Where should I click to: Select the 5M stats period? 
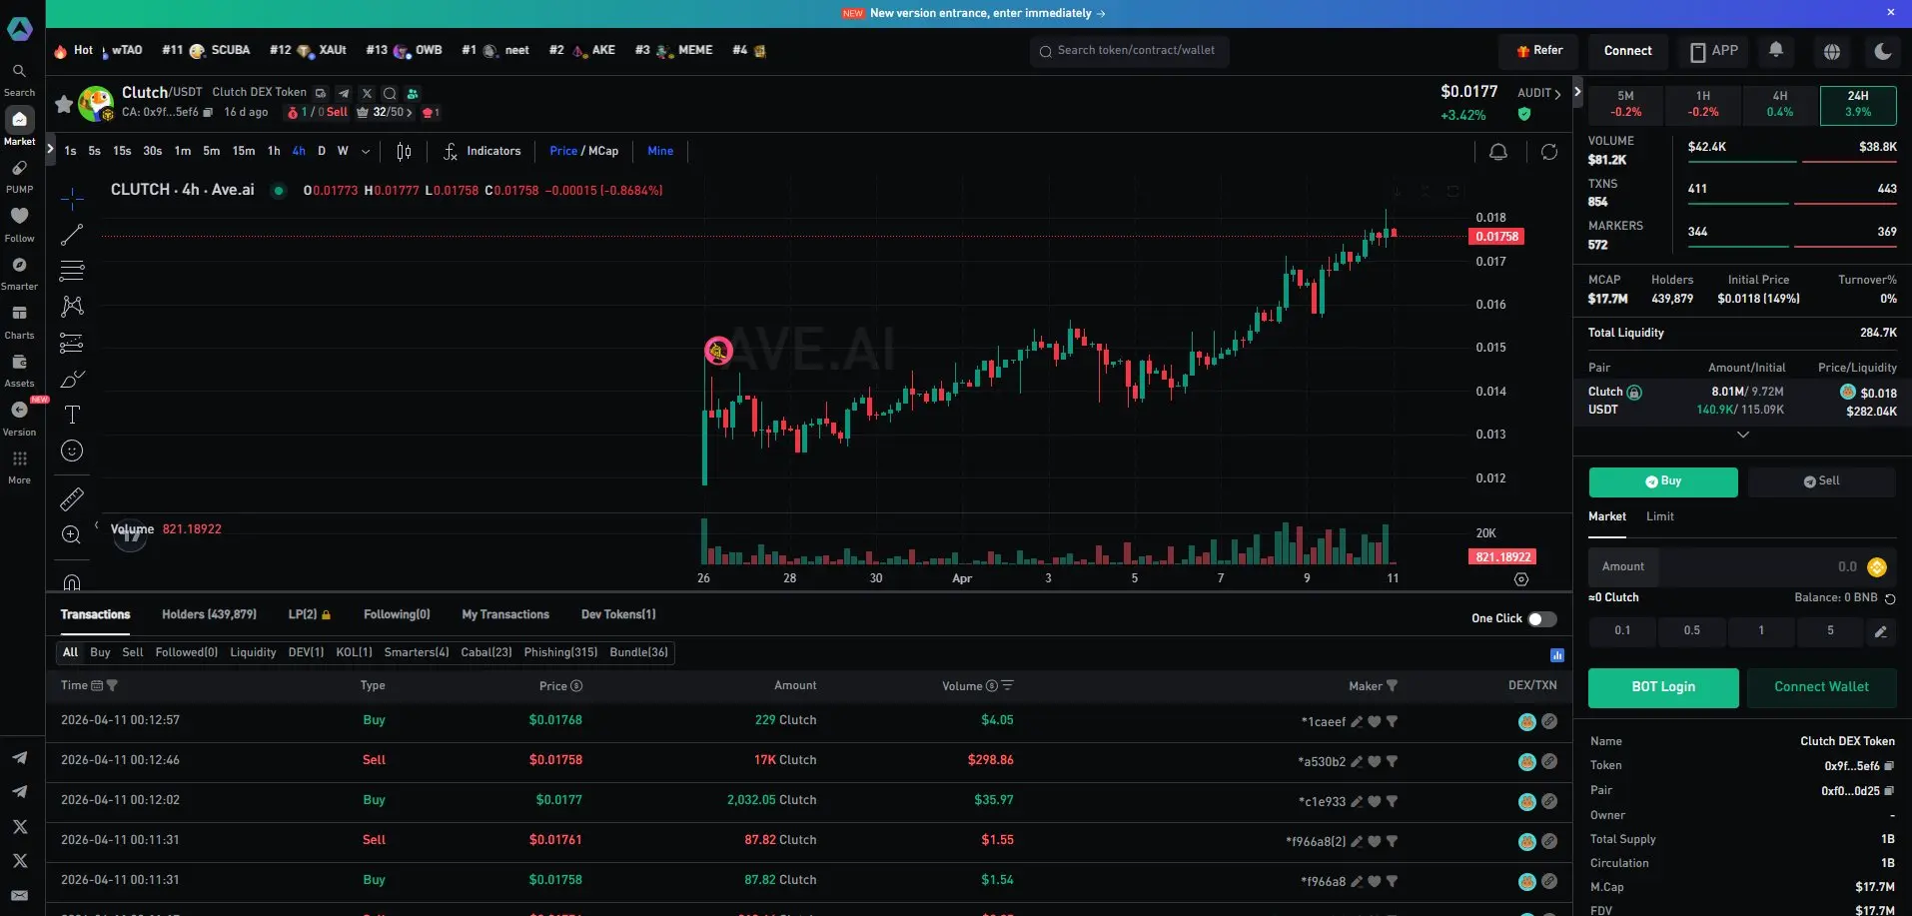point(1626,104)
